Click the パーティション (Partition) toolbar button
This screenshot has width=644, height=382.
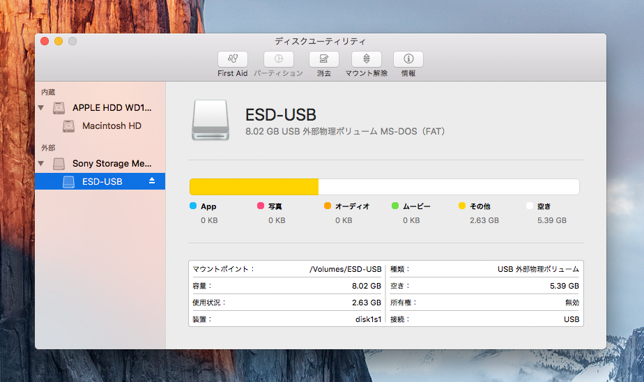point(279,59)
